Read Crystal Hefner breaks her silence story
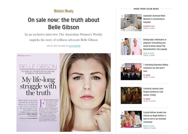The height and width of the screenshot is (134, 188). click(x=155, y=117)
